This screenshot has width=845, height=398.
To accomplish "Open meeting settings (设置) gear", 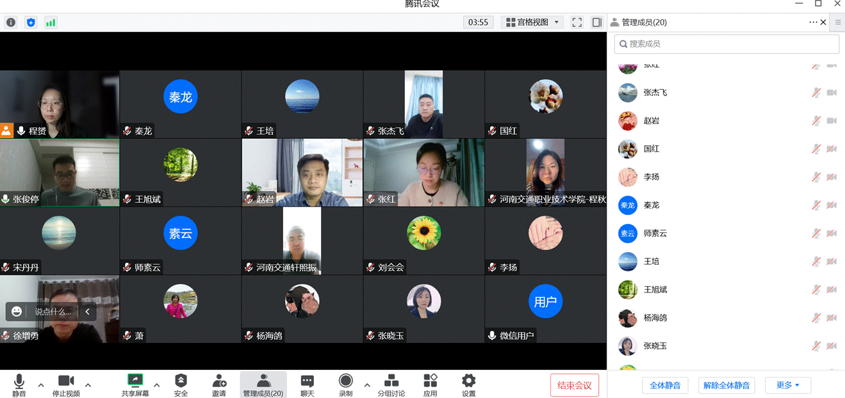I will tap(468, 381).
